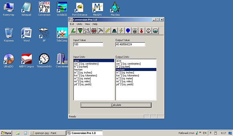Open the View menu

87,24
